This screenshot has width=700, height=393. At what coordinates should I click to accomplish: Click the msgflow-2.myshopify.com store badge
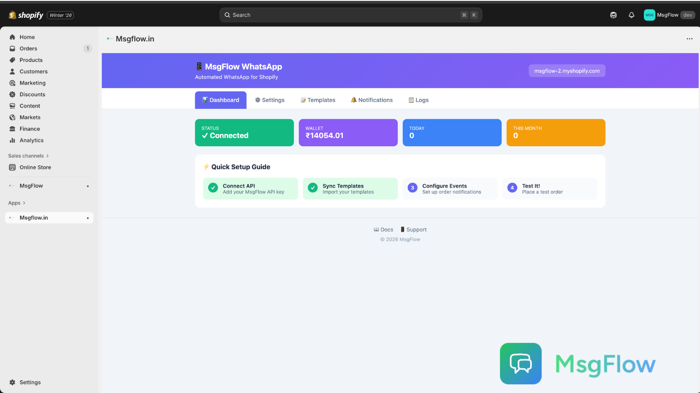coord(567,71)
